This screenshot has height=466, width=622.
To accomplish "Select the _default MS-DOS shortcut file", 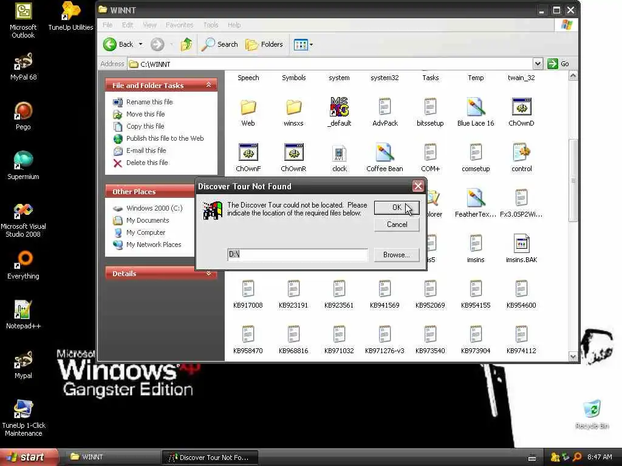I will [339, 112].
